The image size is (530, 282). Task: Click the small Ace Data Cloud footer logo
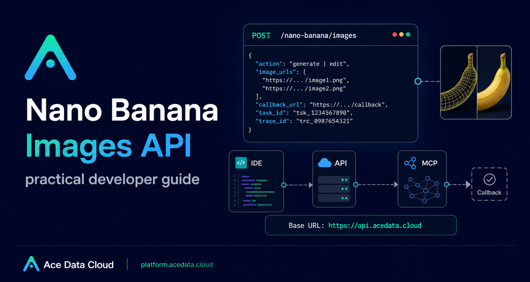pyautogui.click(x=31, y=263)
